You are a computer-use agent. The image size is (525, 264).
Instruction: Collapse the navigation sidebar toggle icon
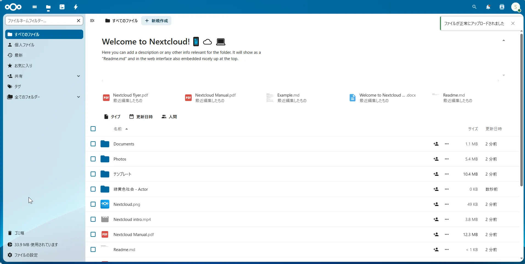pyautogui.click(x=92, y=21)
